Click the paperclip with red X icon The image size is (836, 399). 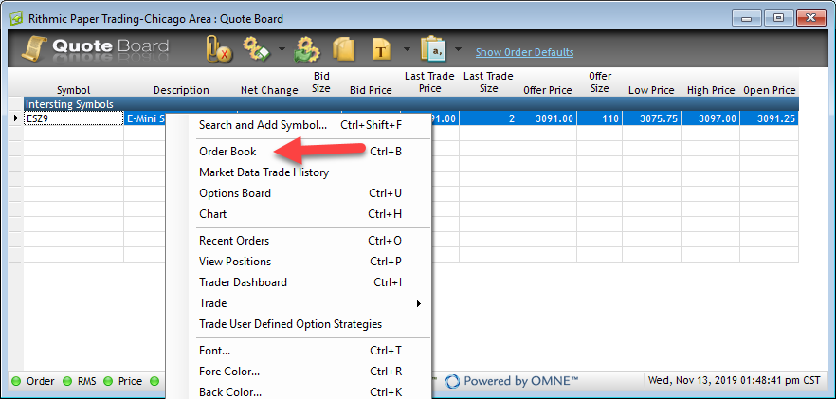pos(219,49)
